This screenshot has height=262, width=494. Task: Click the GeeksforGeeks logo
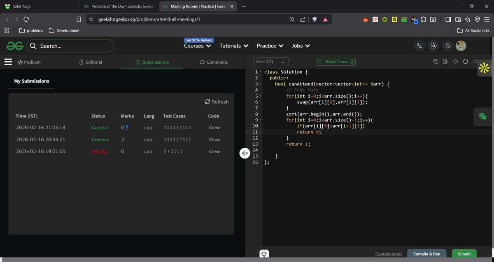tap(14, 46)
